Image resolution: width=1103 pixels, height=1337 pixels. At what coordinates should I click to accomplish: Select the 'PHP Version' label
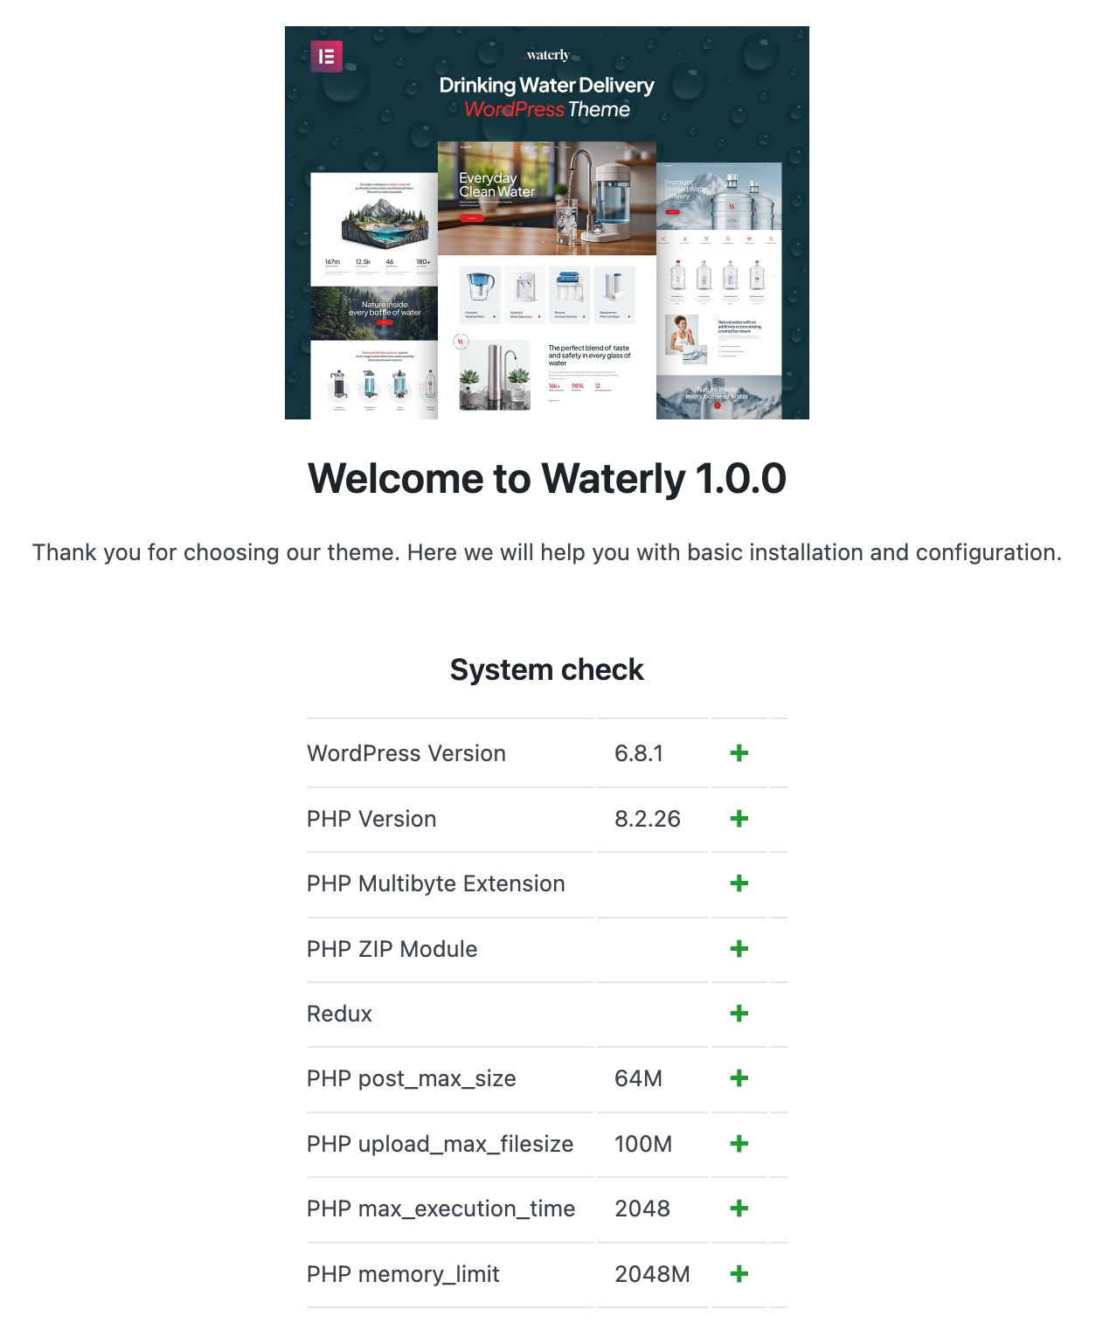click(371, 819)
